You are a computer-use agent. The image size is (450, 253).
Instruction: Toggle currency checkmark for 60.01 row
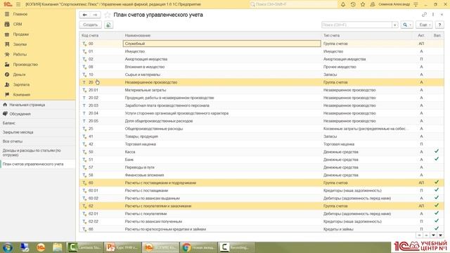pos(437,190)
